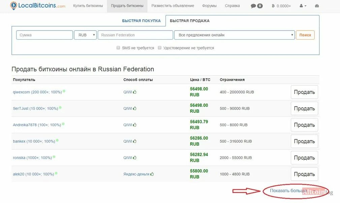
Task: Open Andreika7878 buyer profile link
Action: [37, 125]
